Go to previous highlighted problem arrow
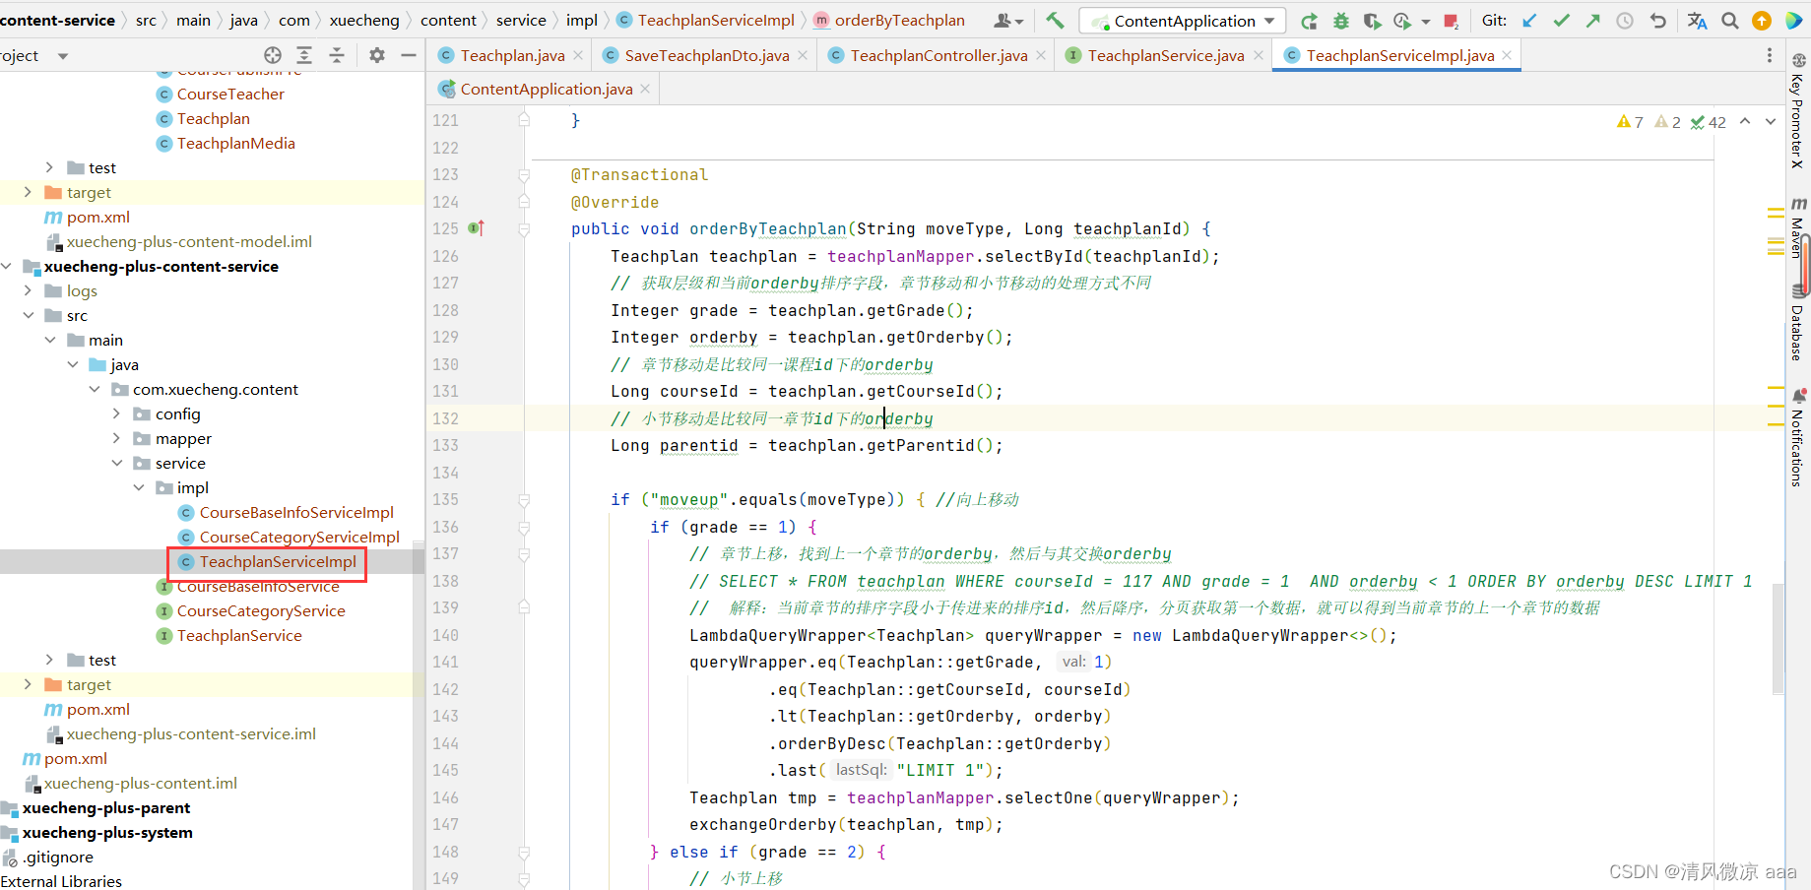Screen dimensions: 1811x890 (x=1745, y=122)
